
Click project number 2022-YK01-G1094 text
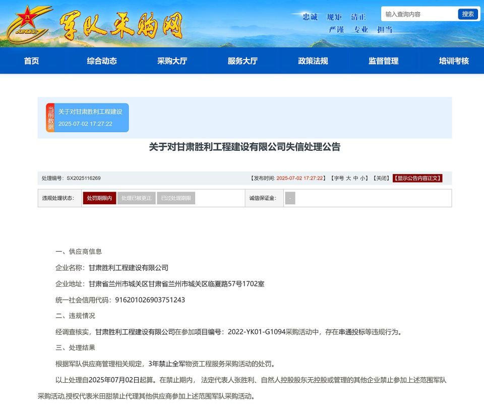tap(257, 332)
